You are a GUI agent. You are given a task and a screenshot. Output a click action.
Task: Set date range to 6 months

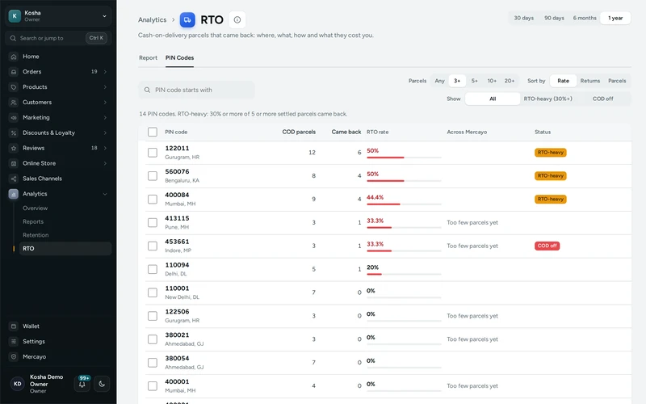click(585, 18)
